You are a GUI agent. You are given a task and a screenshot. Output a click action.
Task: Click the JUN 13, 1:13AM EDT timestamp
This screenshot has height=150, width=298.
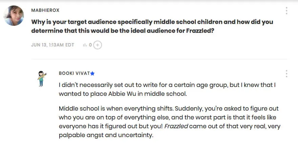pos(52,45)
